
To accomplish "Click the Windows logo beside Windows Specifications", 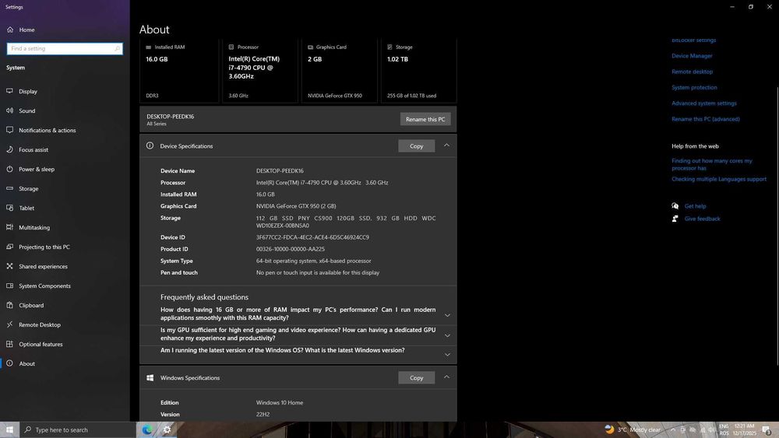I will [150, 378].
